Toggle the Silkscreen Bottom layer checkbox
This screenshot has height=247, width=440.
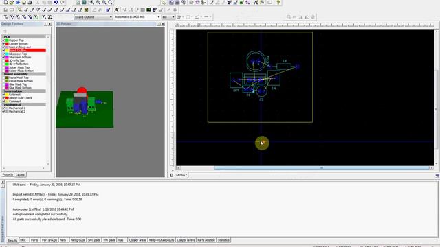3,57
